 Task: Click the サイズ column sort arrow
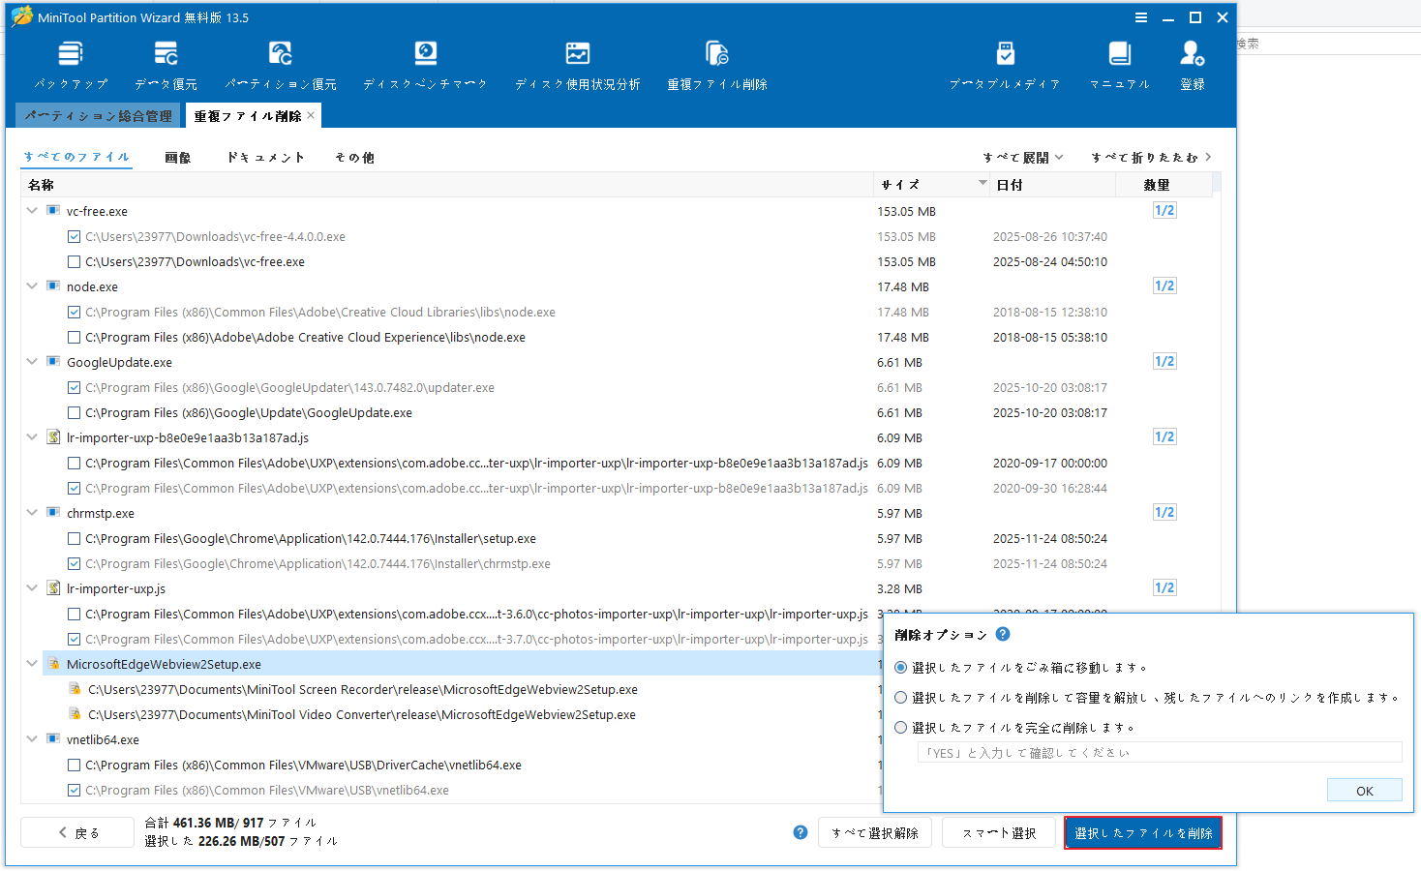[x=983, y=183]
